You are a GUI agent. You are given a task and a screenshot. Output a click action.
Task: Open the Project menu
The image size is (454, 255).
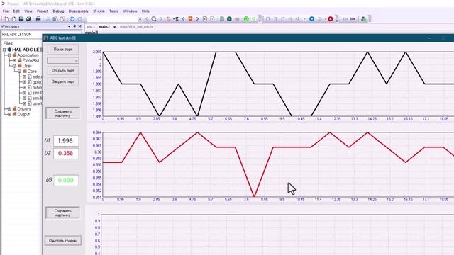[43, 11]
